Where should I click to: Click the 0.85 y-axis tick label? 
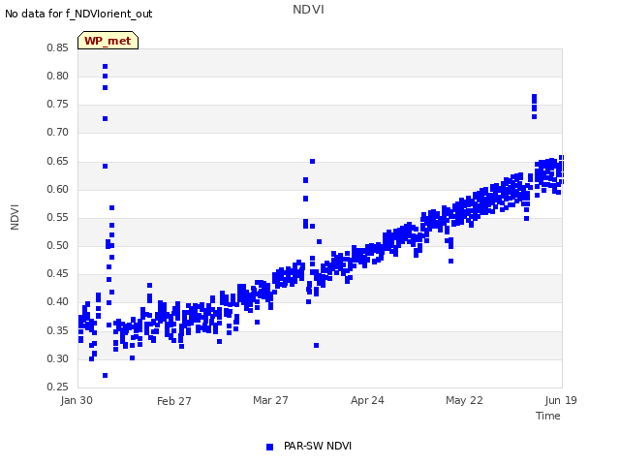[x=57, y=47]
